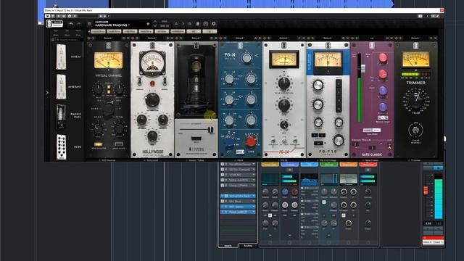Click the red channel strip header

(368, 165)
